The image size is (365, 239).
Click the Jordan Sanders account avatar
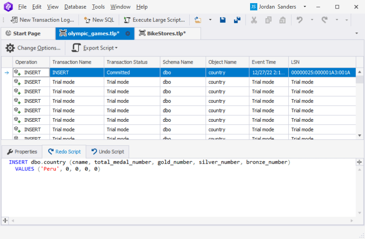(x=254, y=7)
